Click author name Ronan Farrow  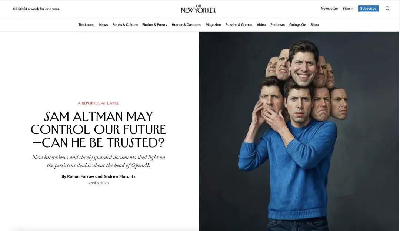(81, 176)
